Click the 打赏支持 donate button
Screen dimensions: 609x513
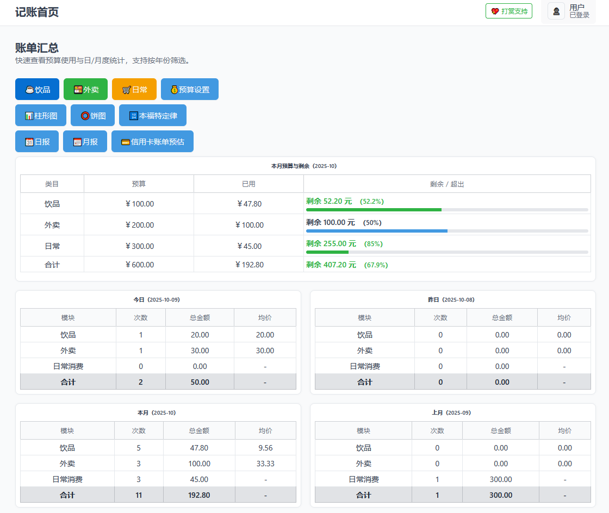coord(508,11)
